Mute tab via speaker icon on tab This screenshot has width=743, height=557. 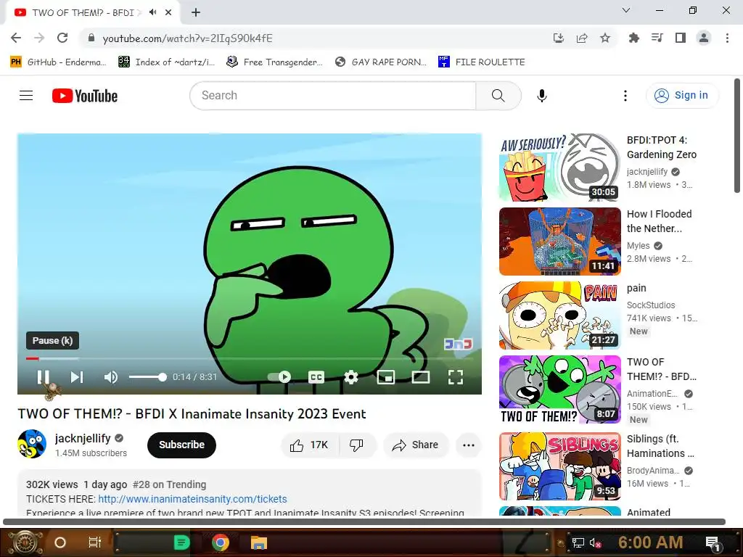click(x=152, y=12)
